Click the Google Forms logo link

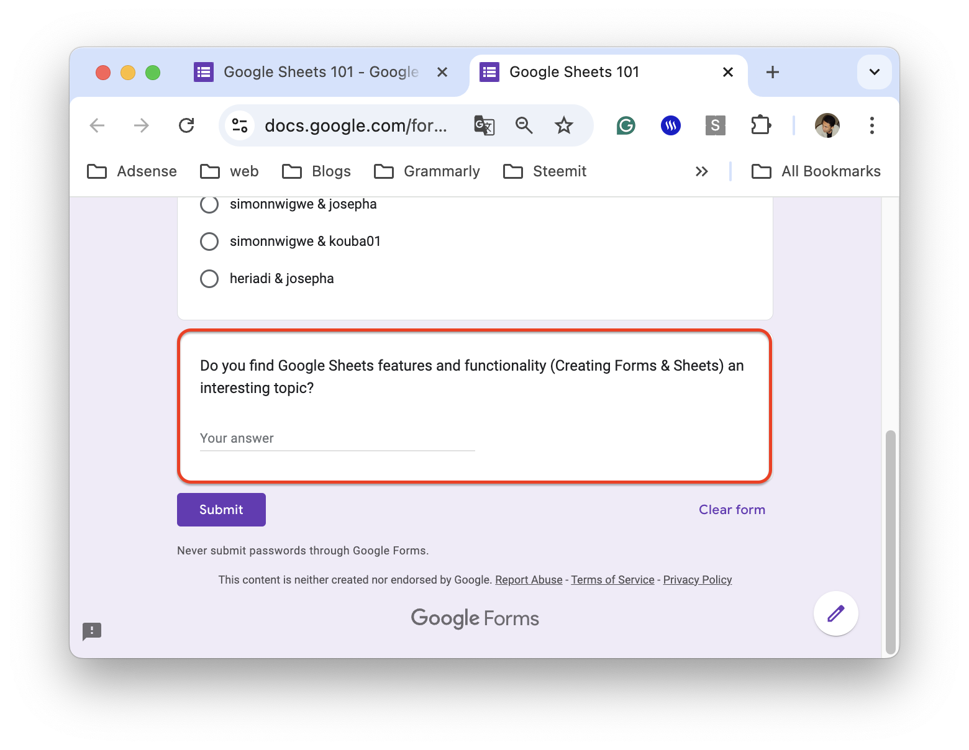(475, 618)
